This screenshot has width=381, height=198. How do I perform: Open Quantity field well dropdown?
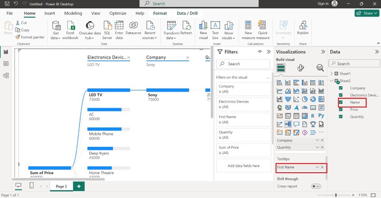click(317, 147)
